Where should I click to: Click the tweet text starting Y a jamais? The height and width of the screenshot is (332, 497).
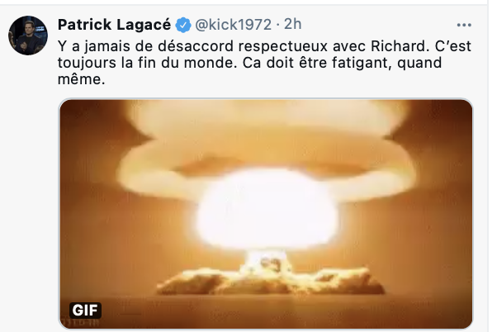pyautogui.click(x=264, y=63)
